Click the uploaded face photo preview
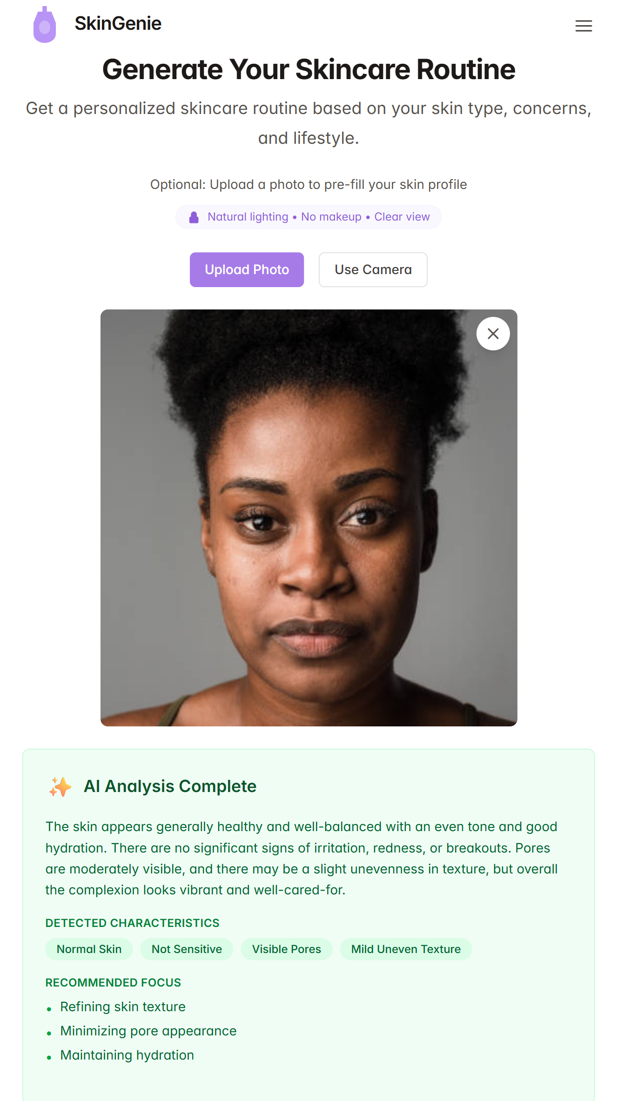Screen dimensions: 617x1101 [x=308, y=521]
